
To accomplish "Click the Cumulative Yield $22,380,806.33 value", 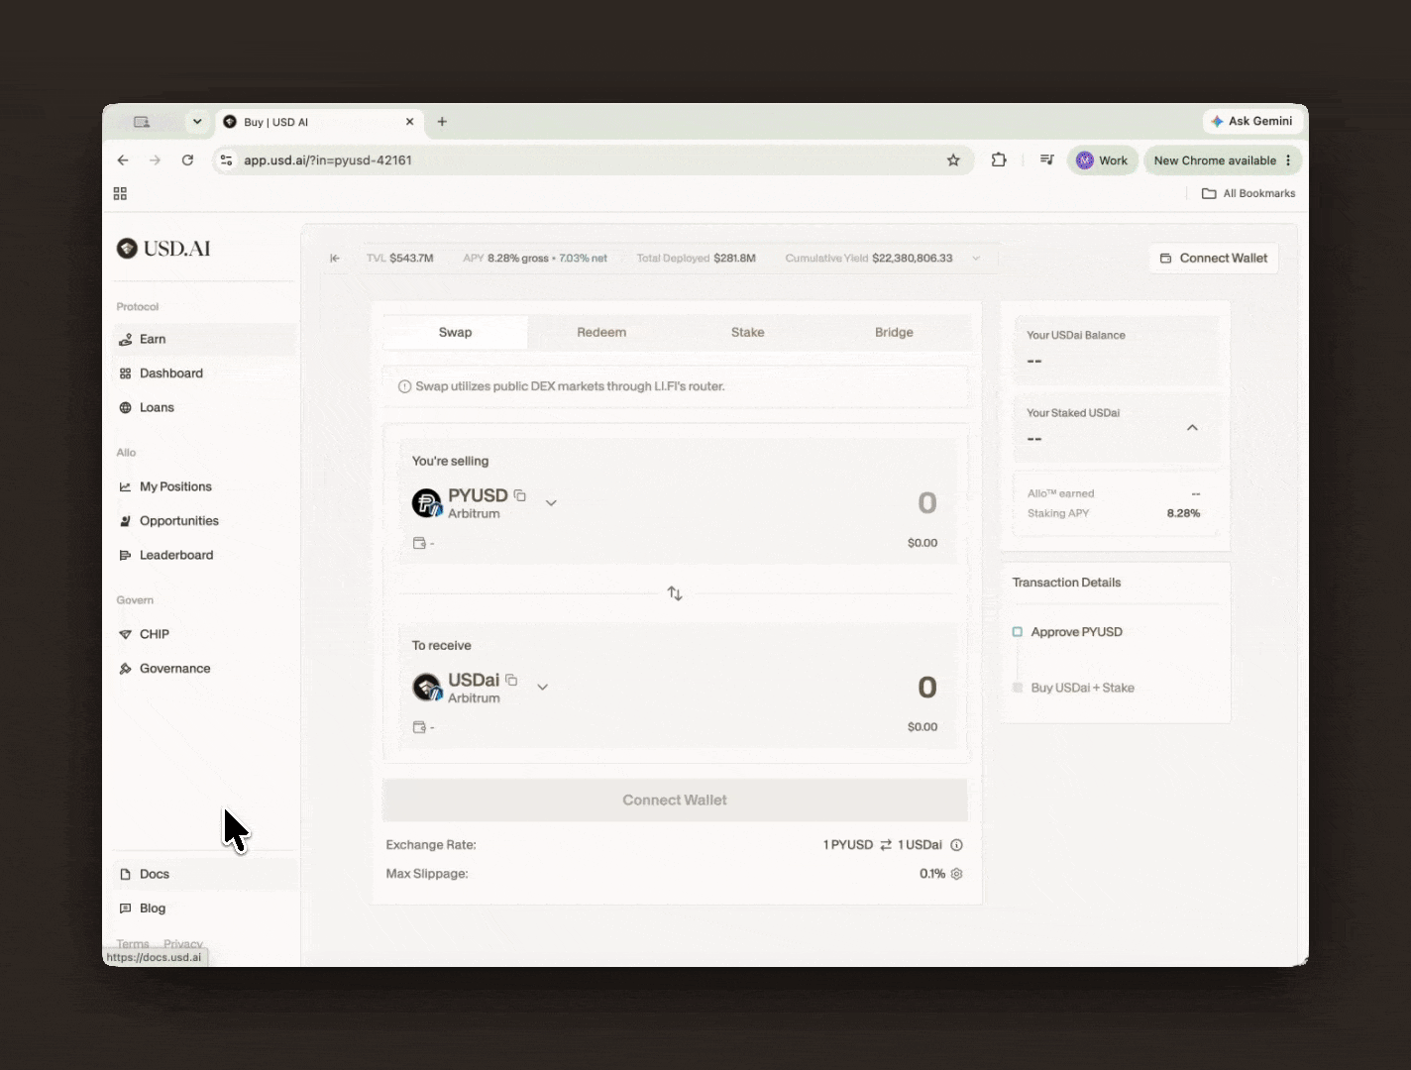I will 913,259.
